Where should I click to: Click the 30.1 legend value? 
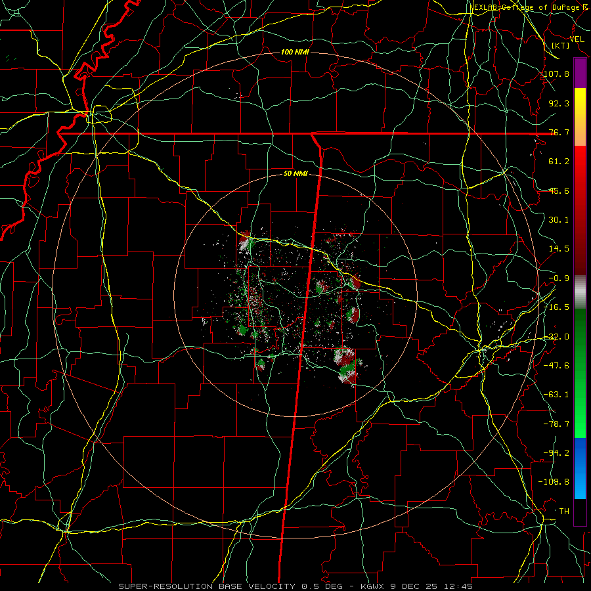559,220
